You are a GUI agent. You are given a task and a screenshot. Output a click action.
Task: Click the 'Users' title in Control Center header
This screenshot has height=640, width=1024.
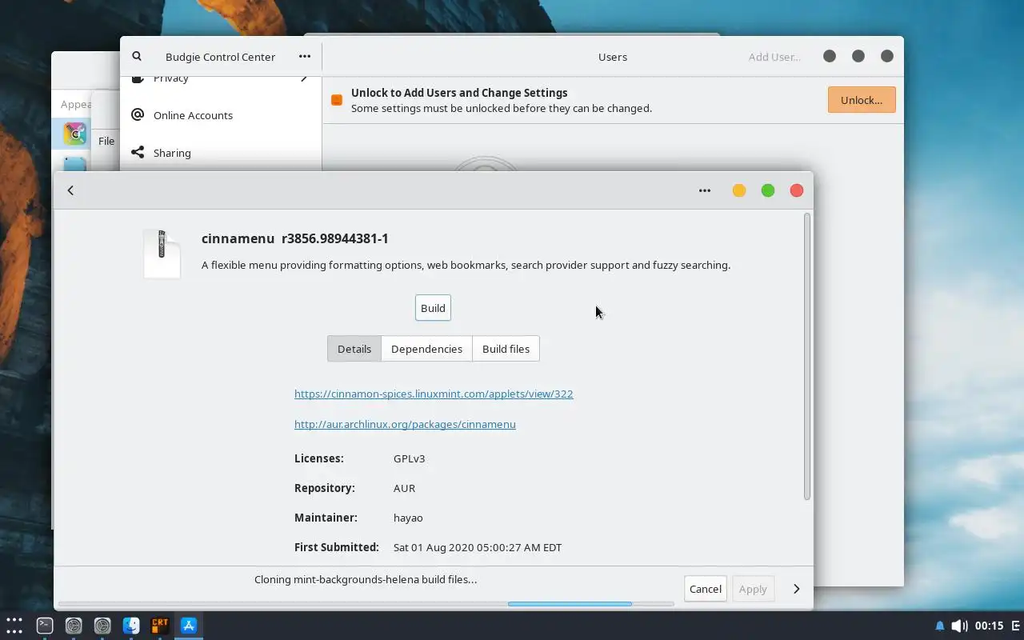pyautogui.click(x=613, y=57)
